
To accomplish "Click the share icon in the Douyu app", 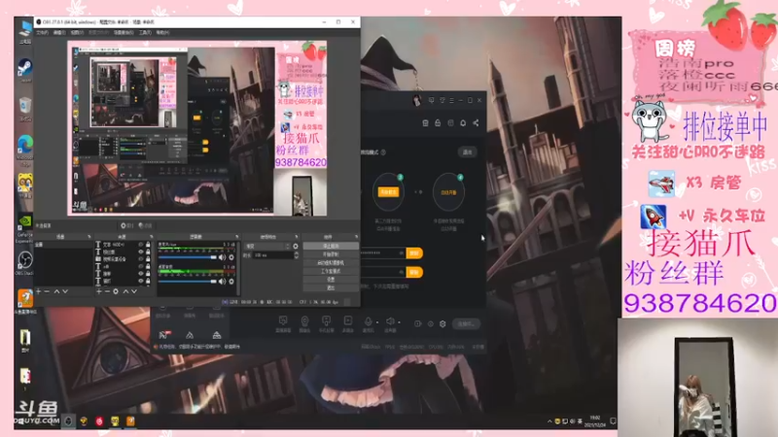I will pyautogui.click(x=476, y=123).
